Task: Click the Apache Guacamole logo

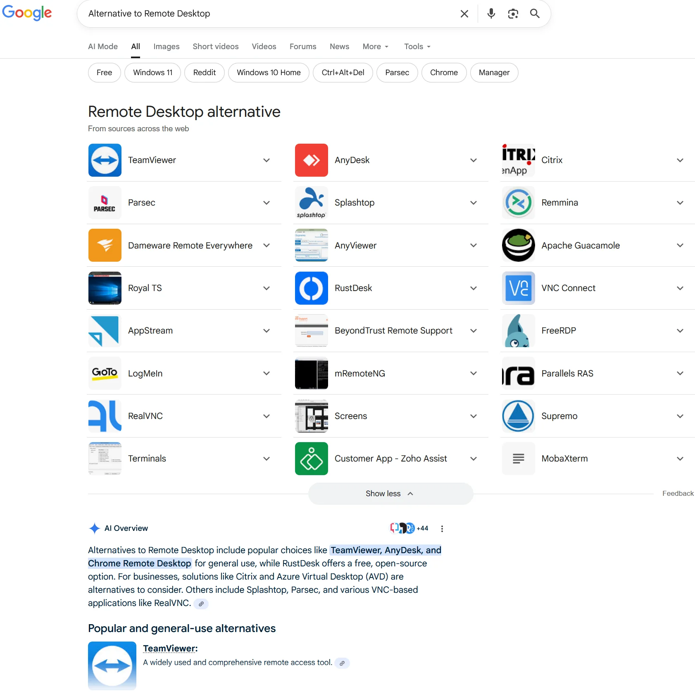Action: coord(518,245)
